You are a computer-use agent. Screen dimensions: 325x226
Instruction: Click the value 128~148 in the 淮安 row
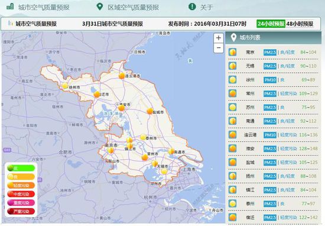tap(308, 148)
